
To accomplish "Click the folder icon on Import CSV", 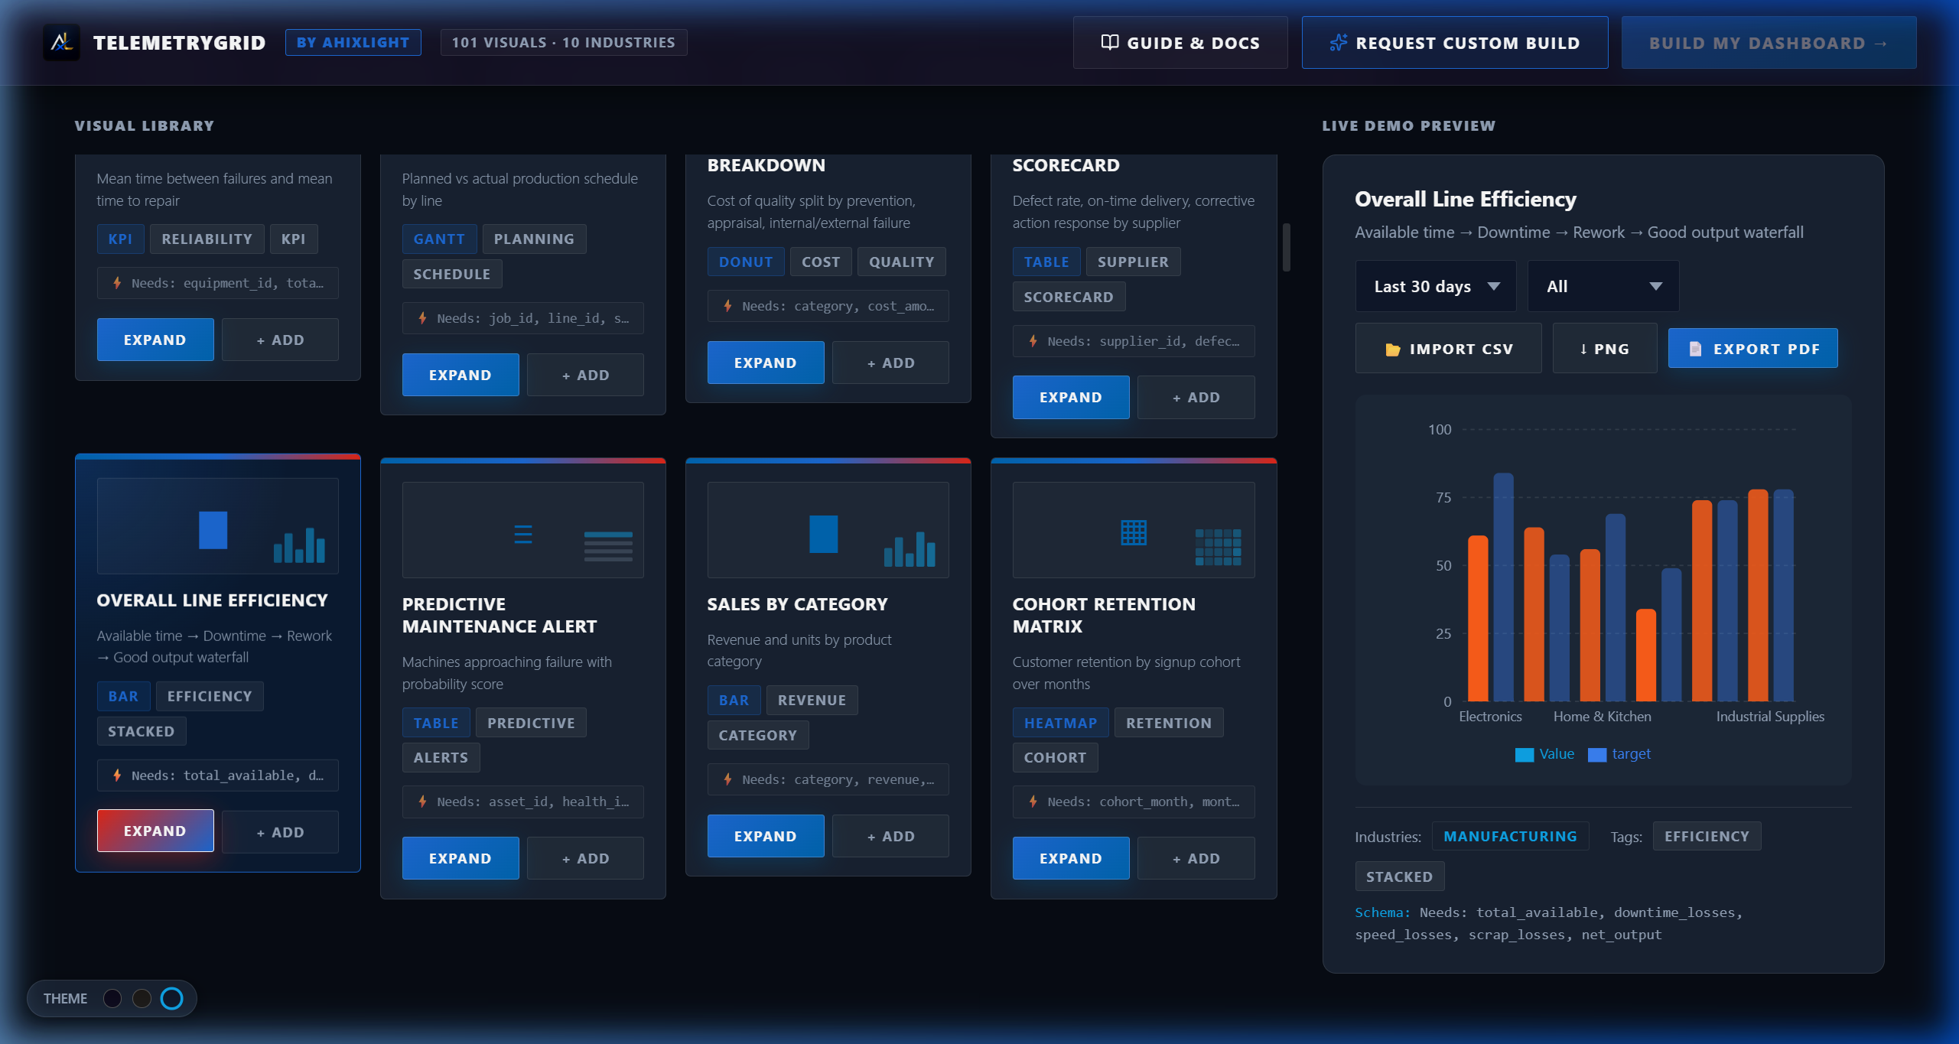I will 1392,350.
